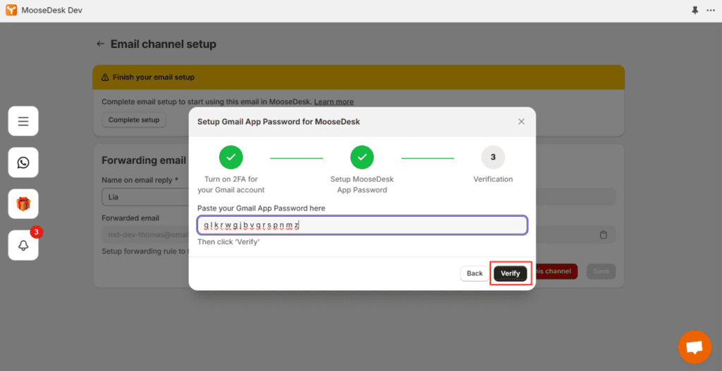Open the WhatsApp sidebar icon

click(x=23, y=163)
